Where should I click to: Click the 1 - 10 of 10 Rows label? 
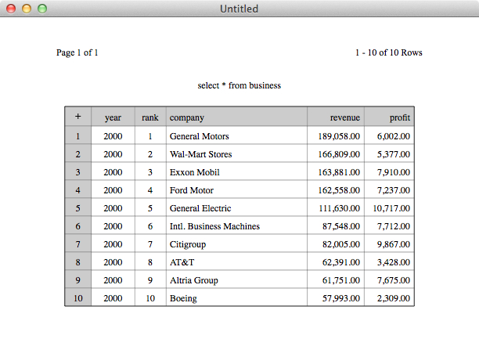point(388,52)
